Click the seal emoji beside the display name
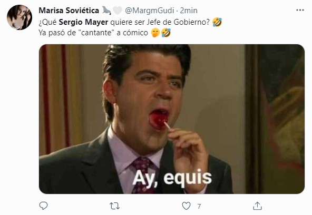The width and height of the screenshot is (312, 215). [106, 11]
